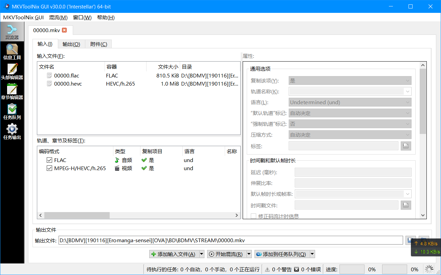The height and width of the screenshot is (275, 441).
Task: Open the 轨道名称 combo box
Action: (x=350, y=91)
